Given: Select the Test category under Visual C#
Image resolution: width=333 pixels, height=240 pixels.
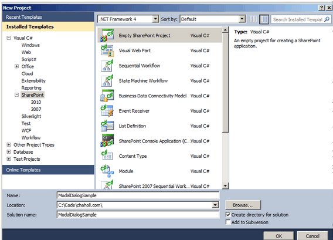Looking at the screenshot, I should 26,123.
